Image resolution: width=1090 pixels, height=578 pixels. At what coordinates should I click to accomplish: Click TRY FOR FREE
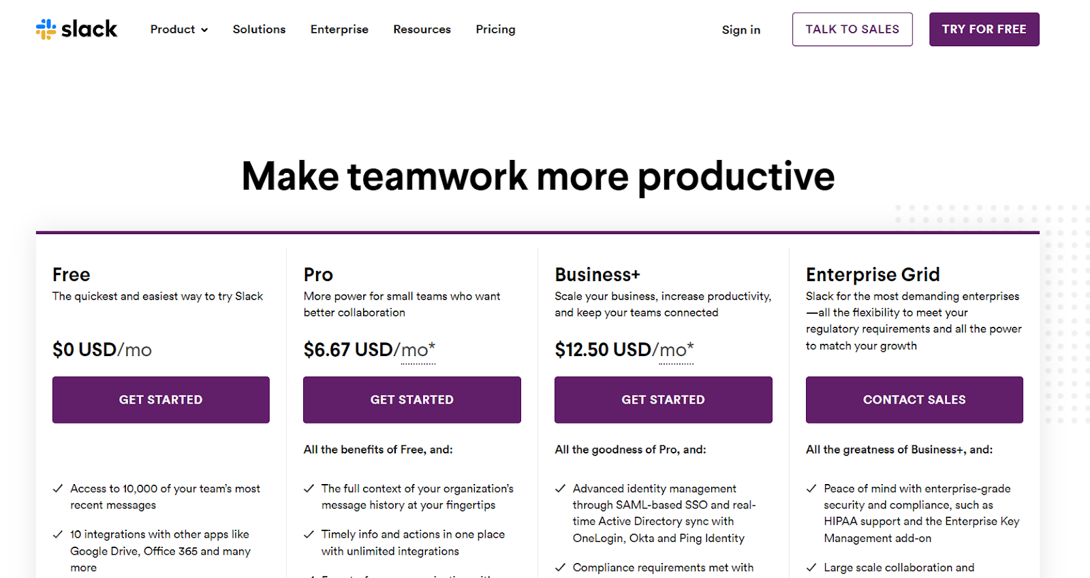(x=983, y=29)
